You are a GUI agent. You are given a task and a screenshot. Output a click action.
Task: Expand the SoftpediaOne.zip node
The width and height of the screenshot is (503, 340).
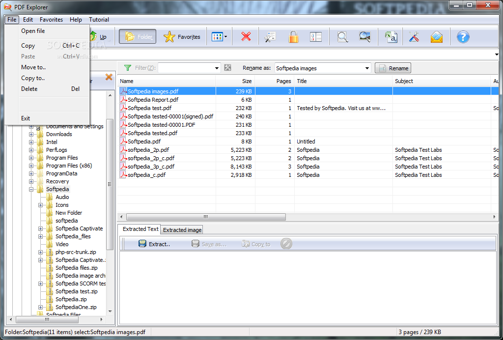pos(40,307)
